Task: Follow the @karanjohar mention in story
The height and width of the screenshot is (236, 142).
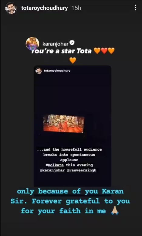Action: click(x=52, y=170)
